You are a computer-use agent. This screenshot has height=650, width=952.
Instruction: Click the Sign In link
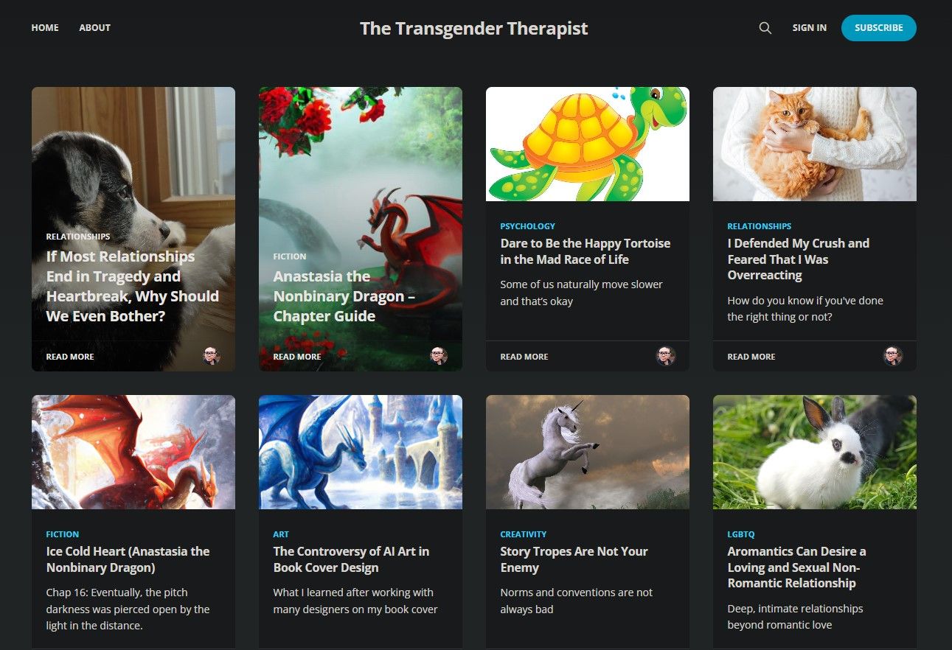[810, 28]
